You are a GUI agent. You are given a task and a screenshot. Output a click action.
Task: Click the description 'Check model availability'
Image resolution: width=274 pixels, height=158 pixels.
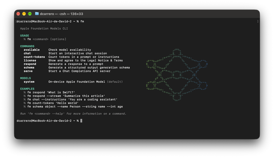70,50
